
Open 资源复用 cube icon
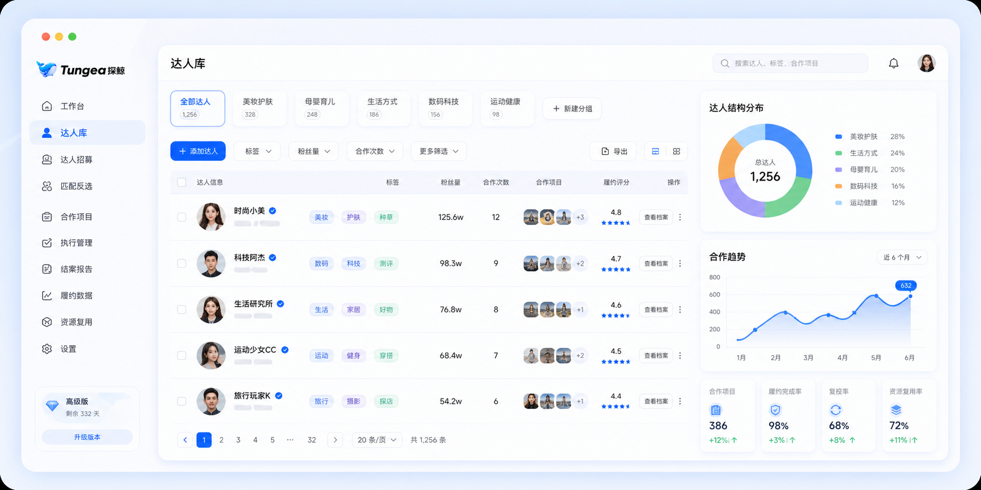coord(47,322)
